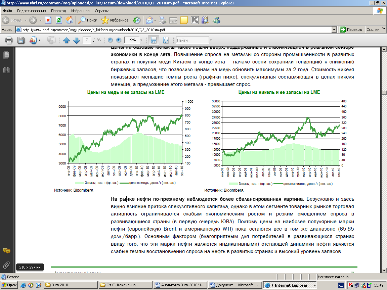
Task: Click the Kaspersky K toolbar icon
Action: pyautogui.click(x=195, y=20)
